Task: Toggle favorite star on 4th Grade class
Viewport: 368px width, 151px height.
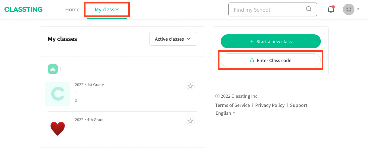Action: [x=190, y=121]
